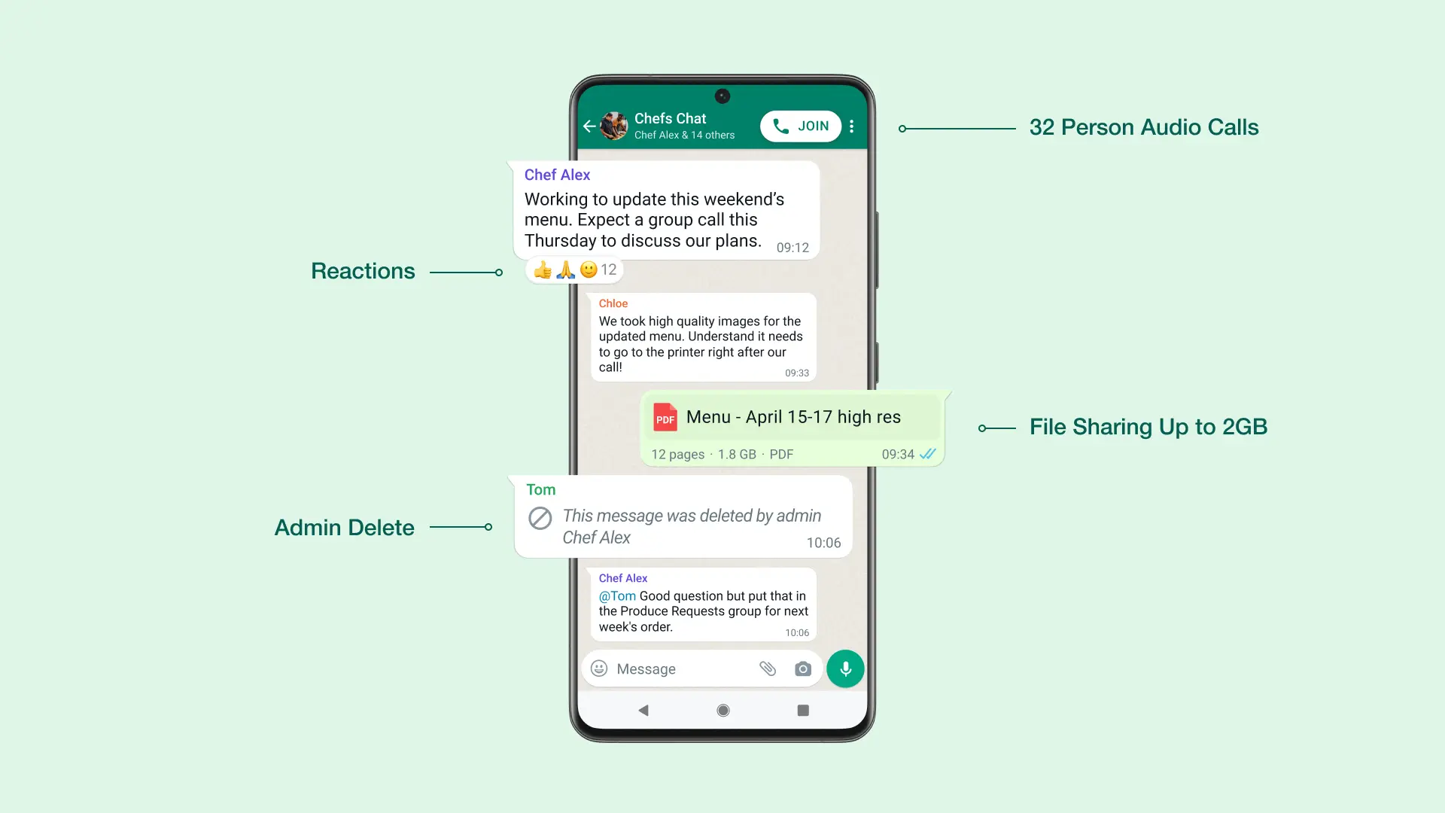The image size is (1445, 813).
Task: Click the blue checkmark delivery status icon
Action: pos(928,452)
